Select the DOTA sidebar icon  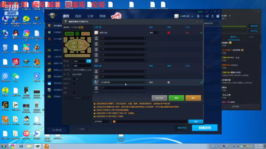(x=49, y=39)
